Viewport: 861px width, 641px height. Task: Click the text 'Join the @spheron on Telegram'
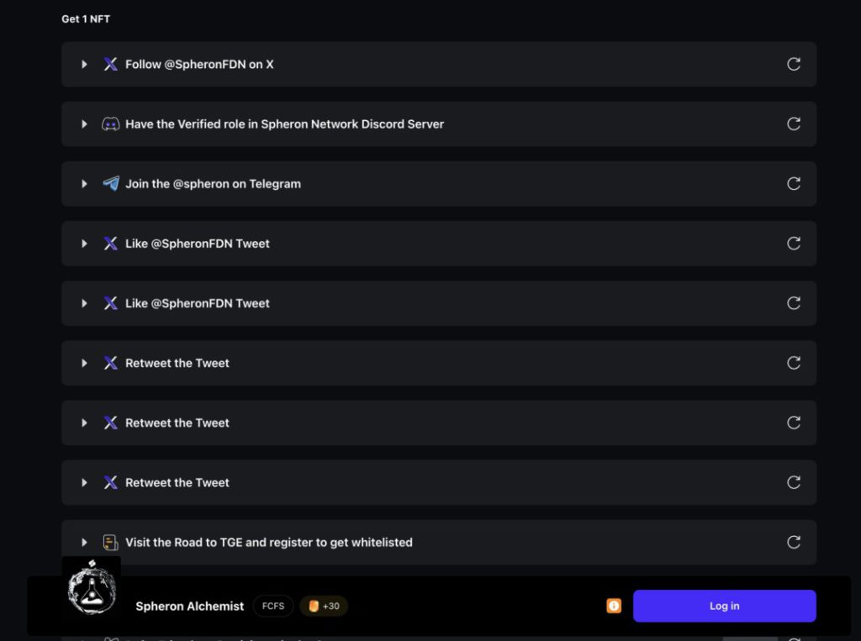[213, 184]
